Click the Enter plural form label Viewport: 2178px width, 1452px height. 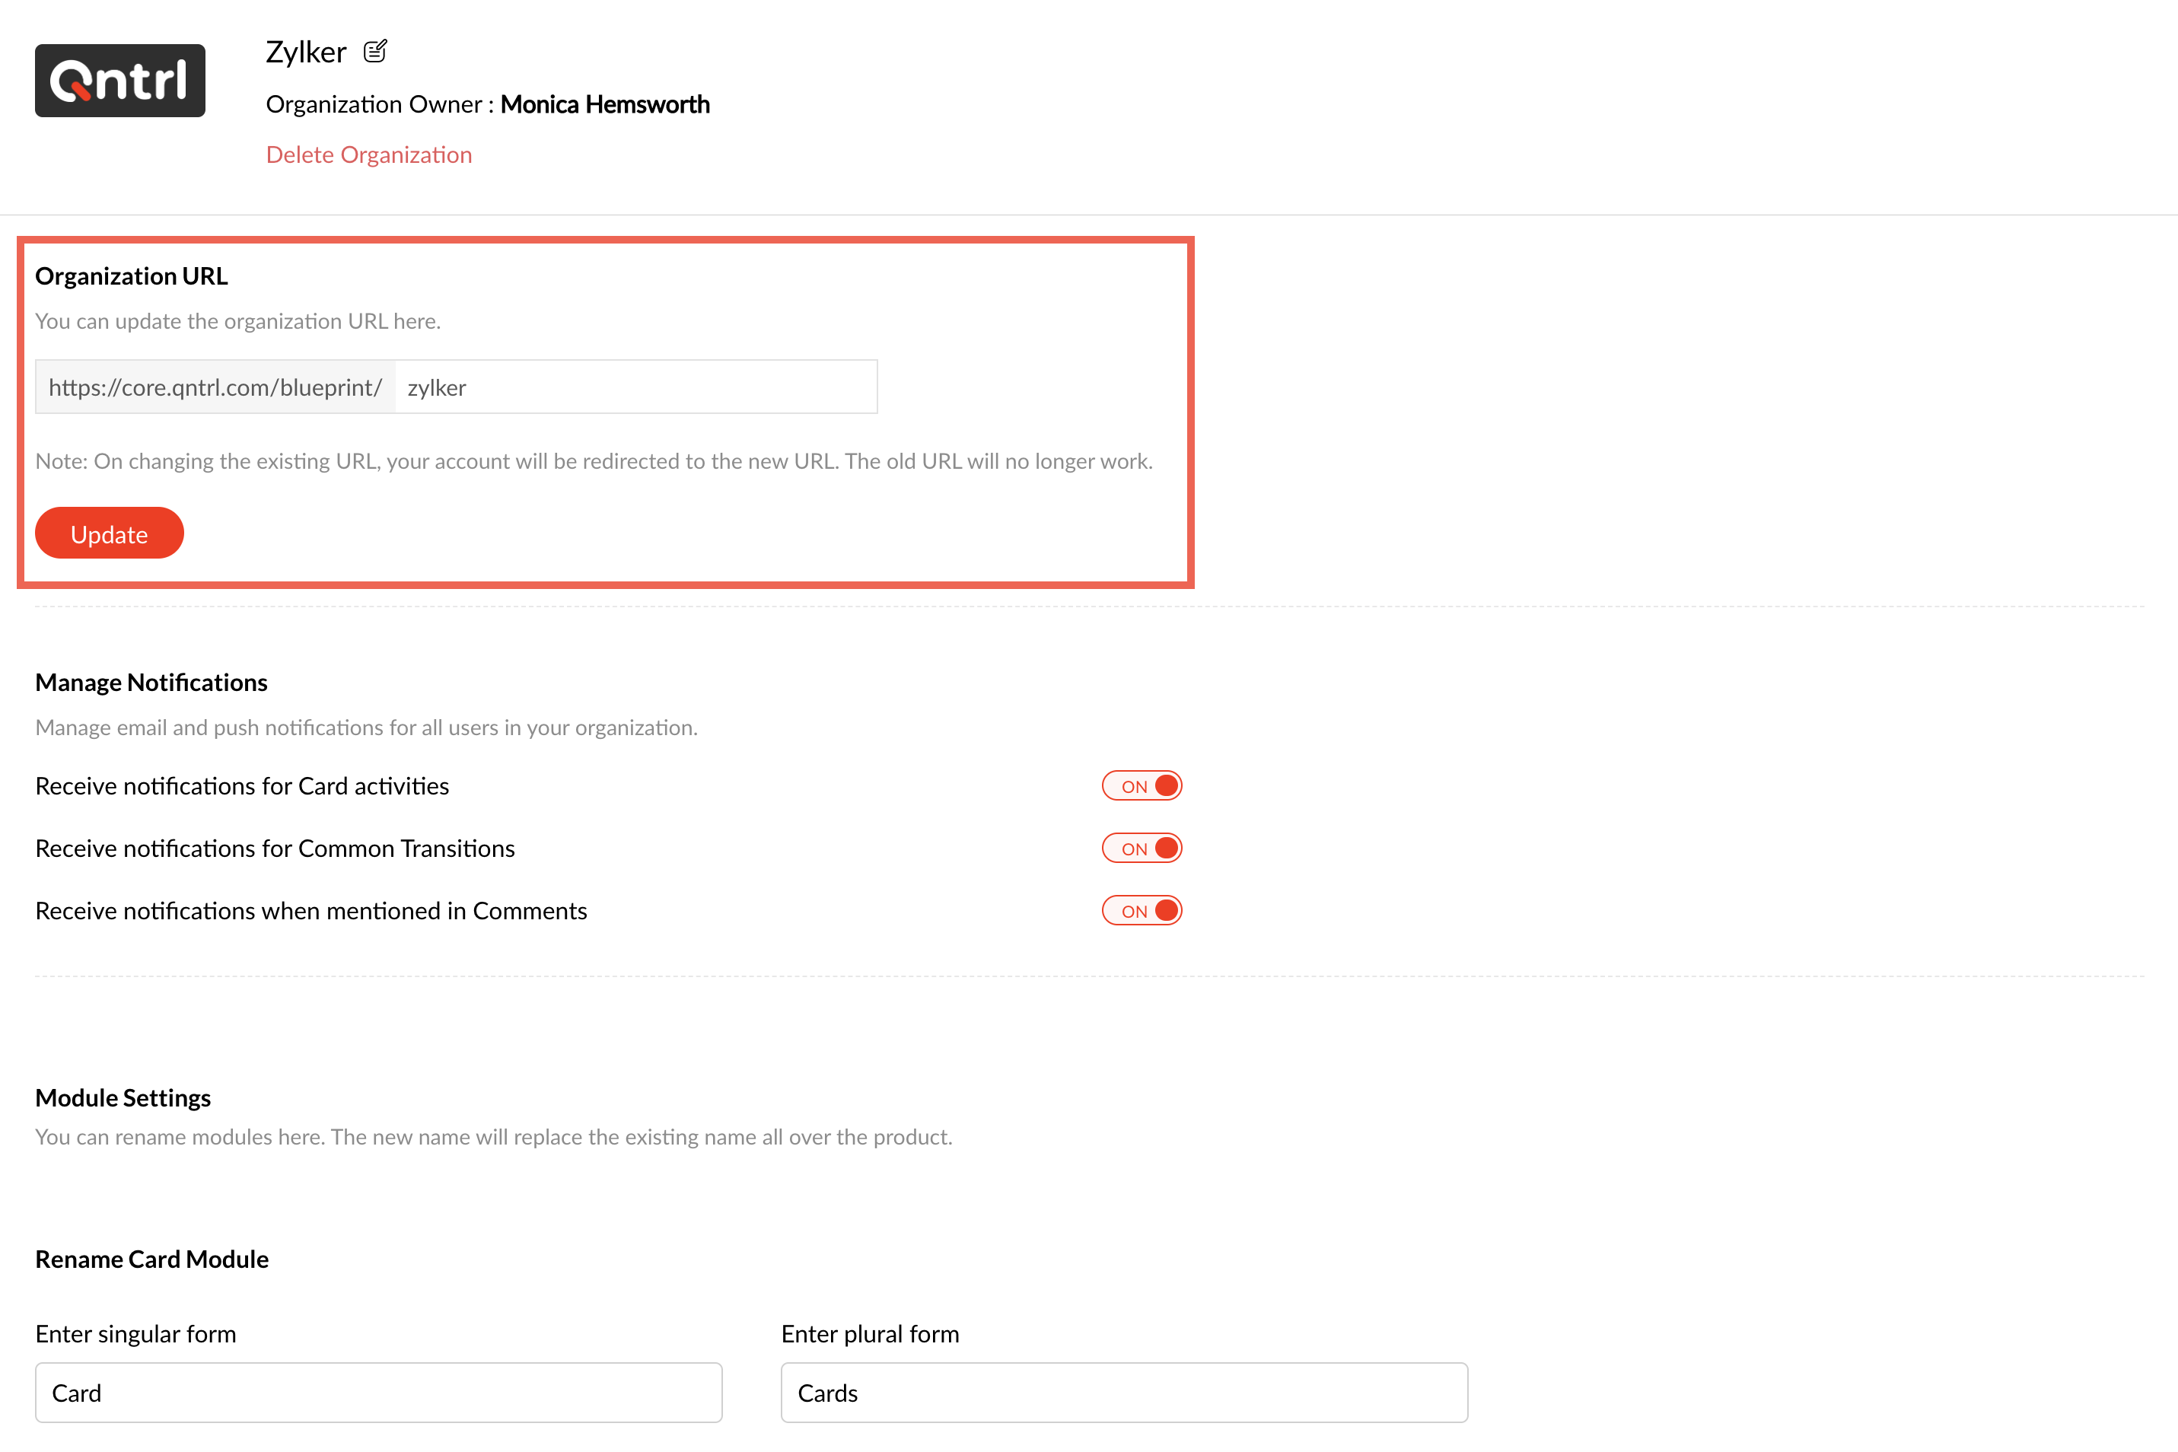(x=870, y=1333)
